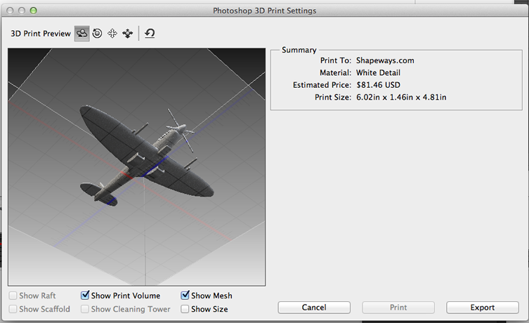Click the Photoshop 3D Print Settings title
The height and width of the screenshot is (323, 529).
[264, 11]
